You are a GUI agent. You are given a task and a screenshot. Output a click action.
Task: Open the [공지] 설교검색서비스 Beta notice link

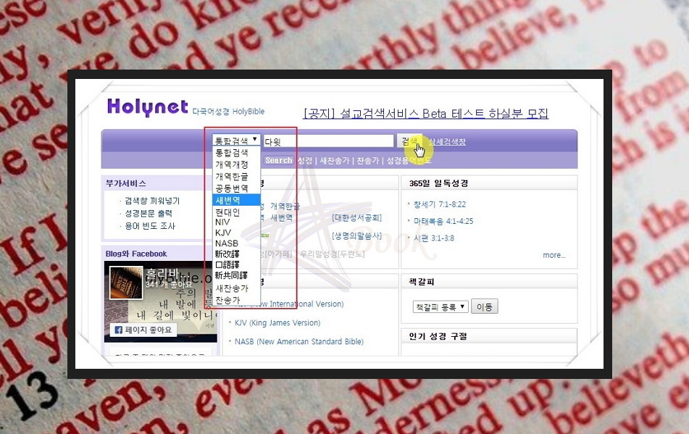(x=426, y=114)
